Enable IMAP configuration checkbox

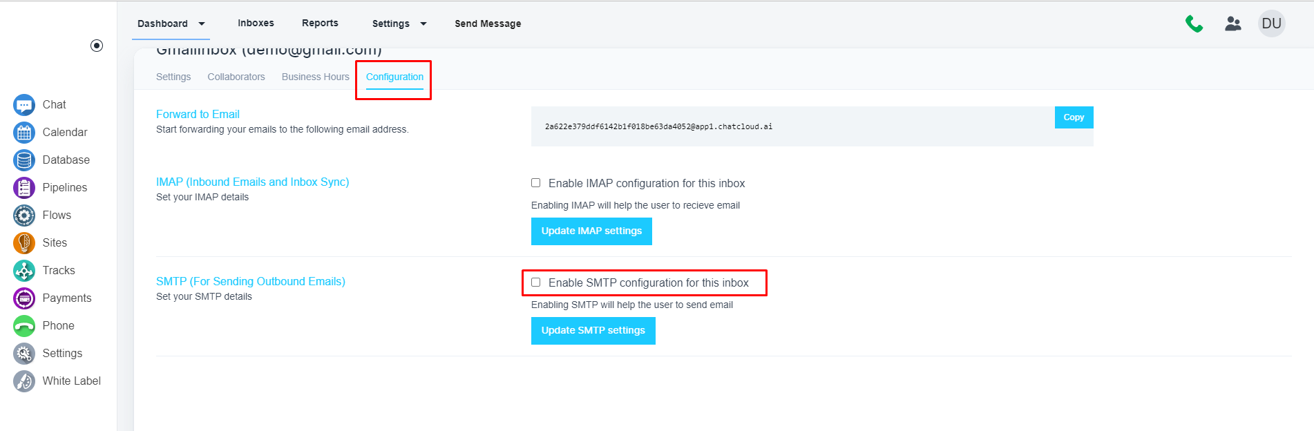(x=535, y=183)
